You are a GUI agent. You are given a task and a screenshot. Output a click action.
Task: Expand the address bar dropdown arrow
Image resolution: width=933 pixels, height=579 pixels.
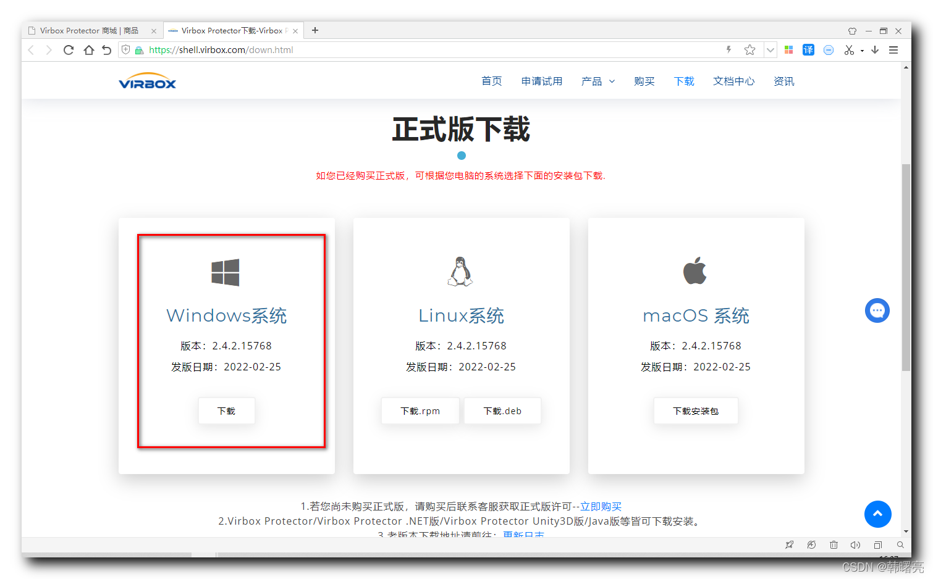pyautogui.click(x=770, y=50)
